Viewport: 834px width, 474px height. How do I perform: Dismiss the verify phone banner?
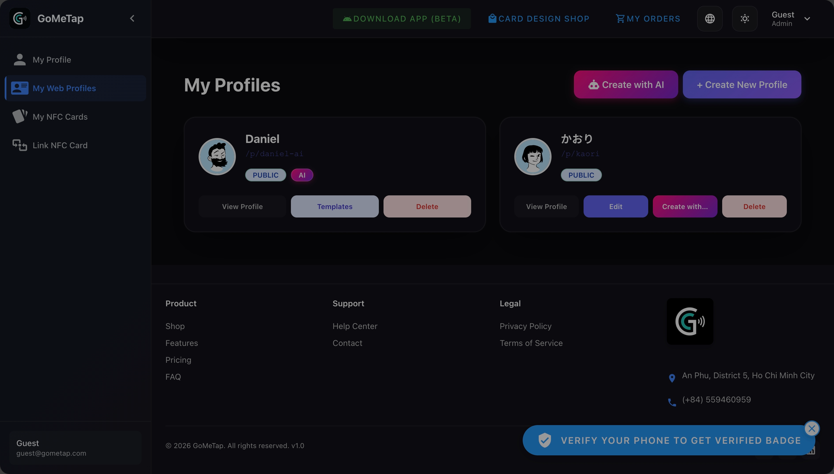tap(812, 428)
